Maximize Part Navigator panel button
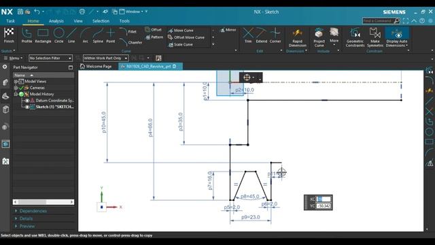The image size is (435, 245). pyautogui.click(x=71, y=67)
